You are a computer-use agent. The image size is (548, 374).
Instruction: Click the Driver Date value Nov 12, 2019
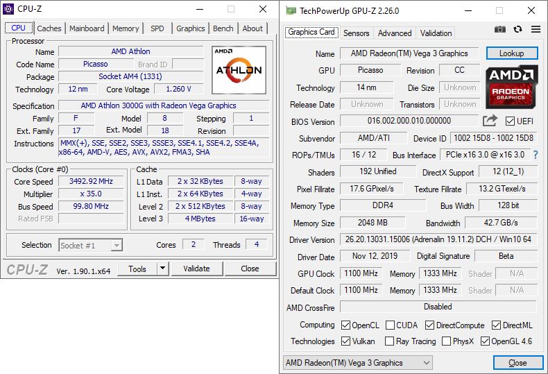(x=375, y=256)
